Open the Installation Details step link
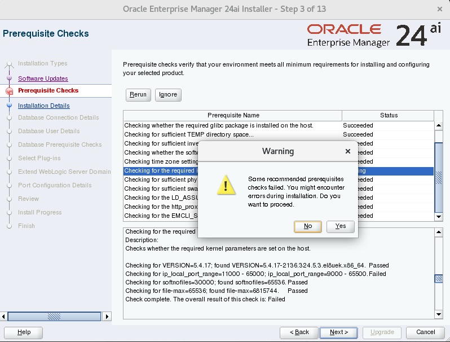450x342 pixels. click(x=44, y=106)
